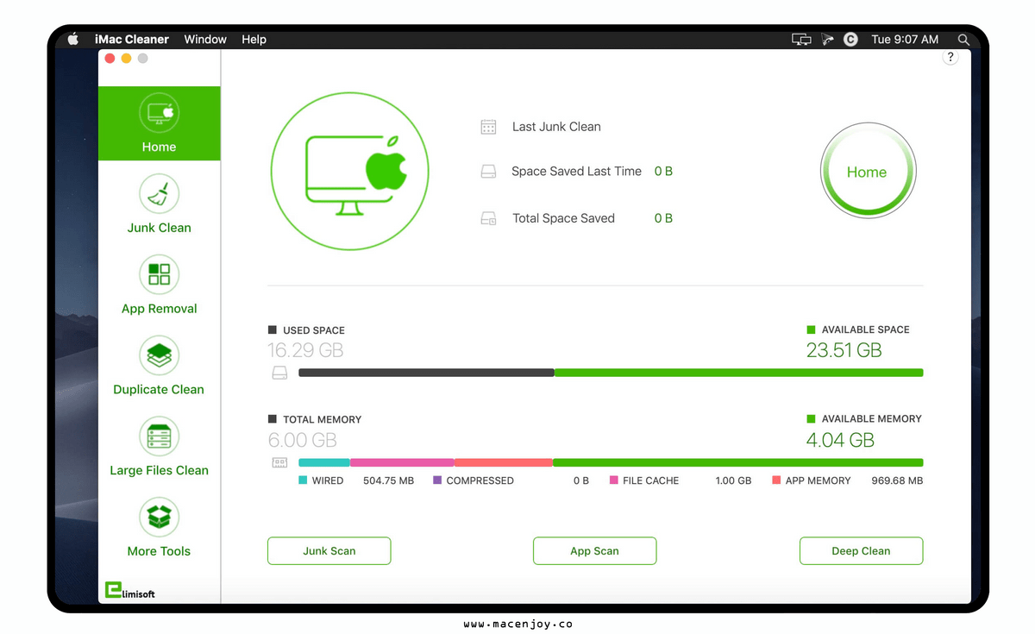1035x634 pixels.
Task: Open Spotlight search in menu bar
Action: click(x=963, y=40)
